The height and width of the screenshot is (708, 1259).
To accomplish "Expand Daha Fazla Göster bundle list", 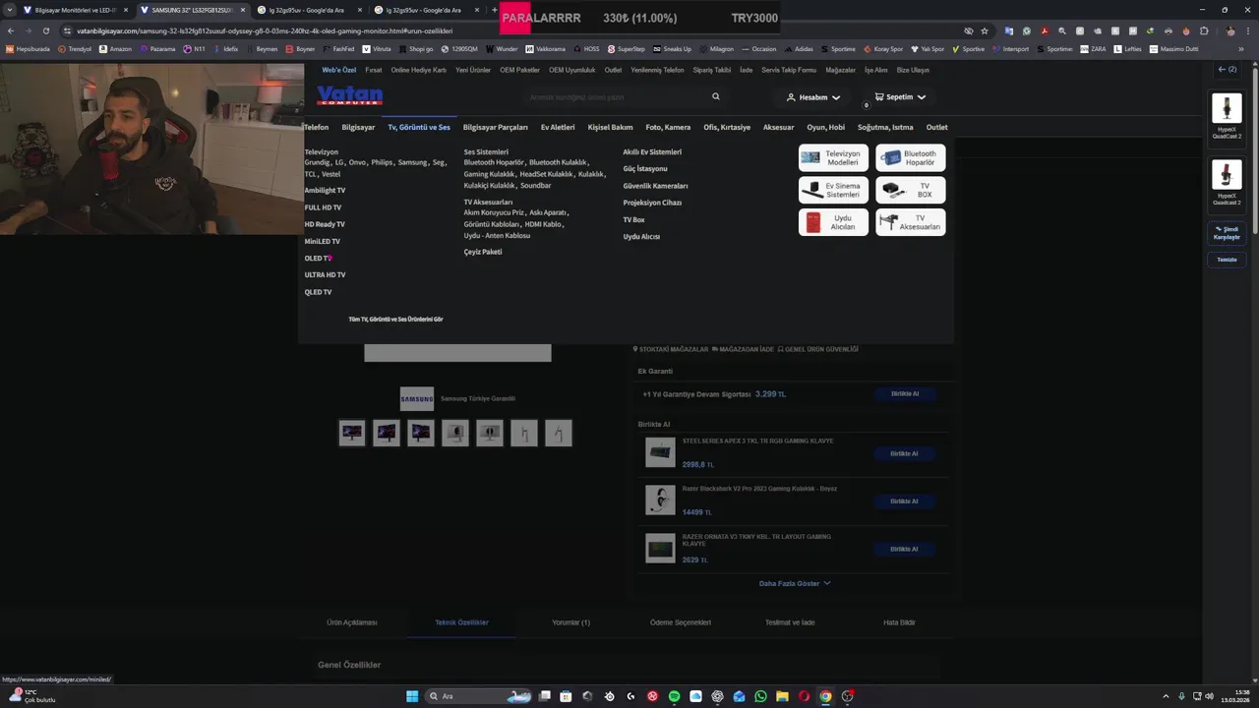I will point(795,583).
